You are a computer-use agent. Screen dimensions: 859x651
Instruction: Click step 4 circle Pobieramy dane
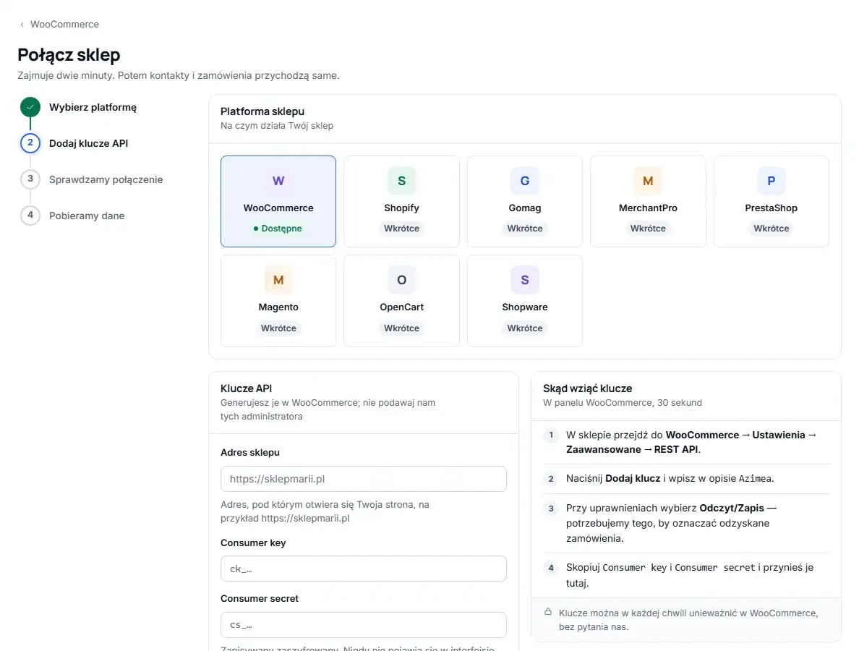click(30, 216)
